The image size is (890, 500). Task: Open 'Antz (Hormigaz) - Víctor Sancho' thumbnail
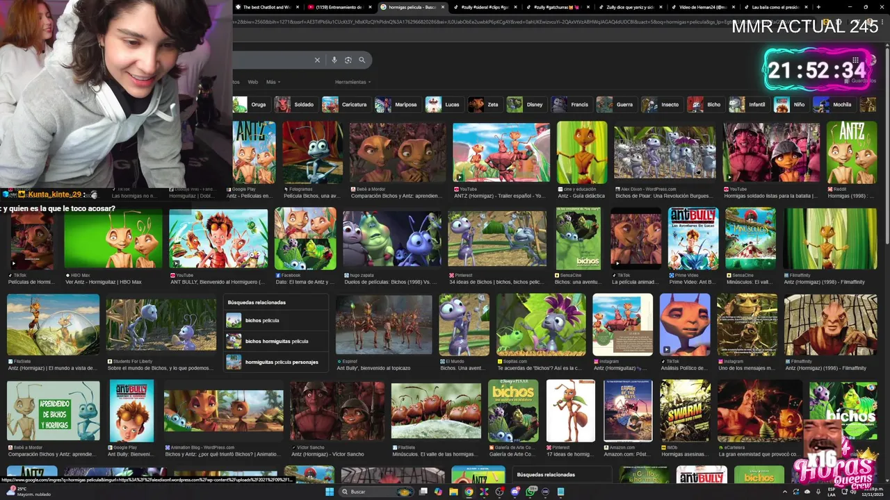tap(337, 411)
